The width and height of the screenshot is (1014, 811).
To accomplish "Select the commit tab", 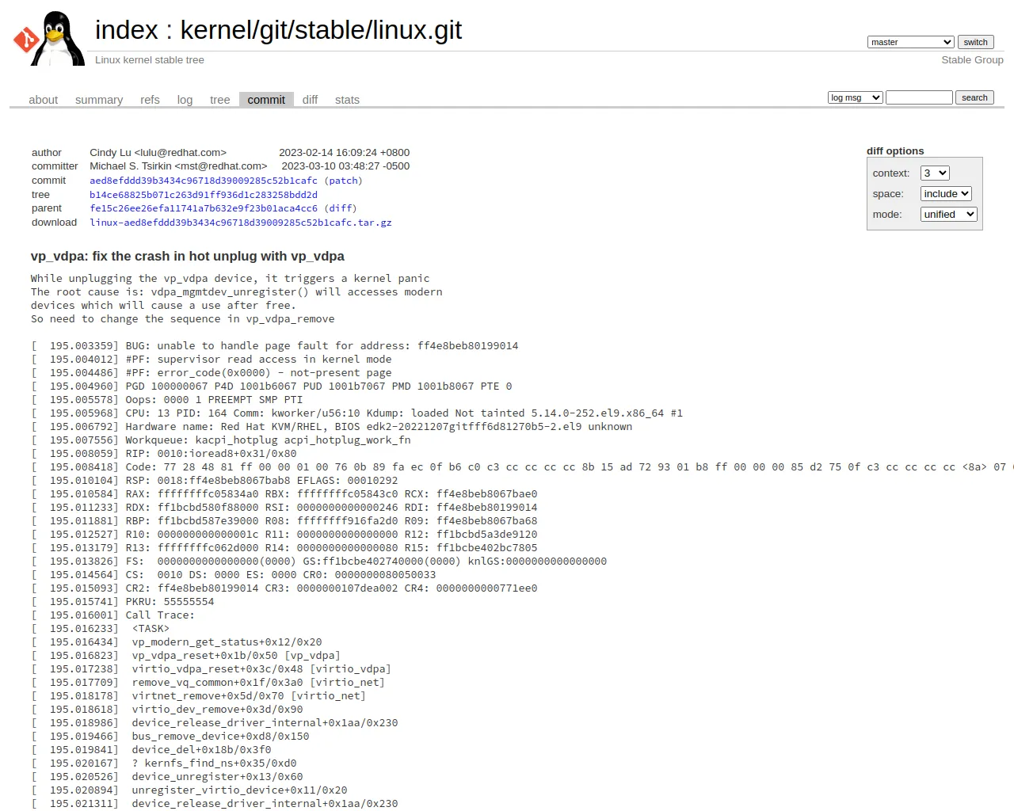I will tap(266, 100).
